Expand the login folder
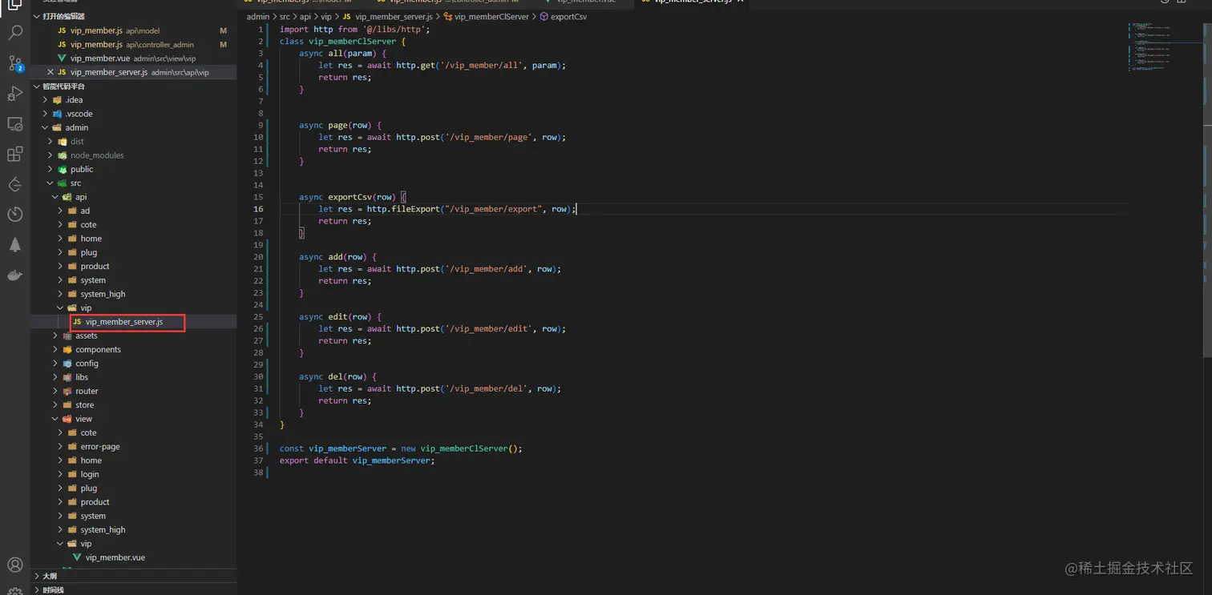The image size is (1212, 595). (60, 474)
